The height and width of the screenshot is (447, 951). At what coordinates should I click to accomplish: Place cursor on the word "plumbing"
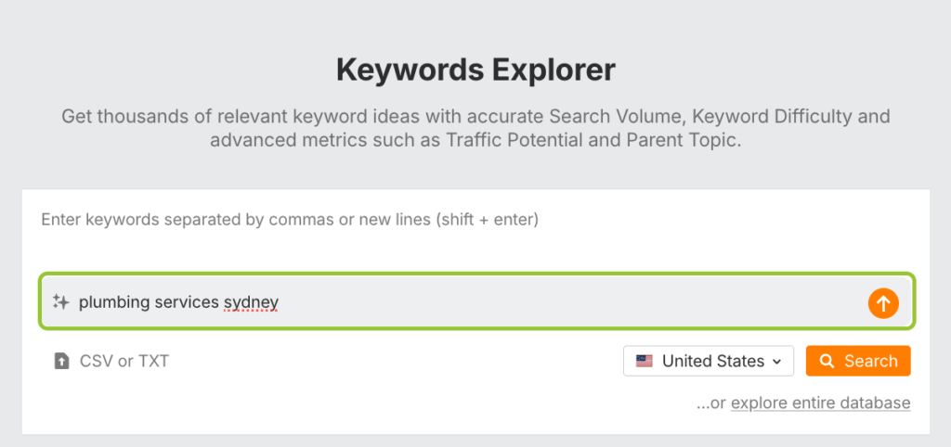pyautogui.click(x=111, y=302)
